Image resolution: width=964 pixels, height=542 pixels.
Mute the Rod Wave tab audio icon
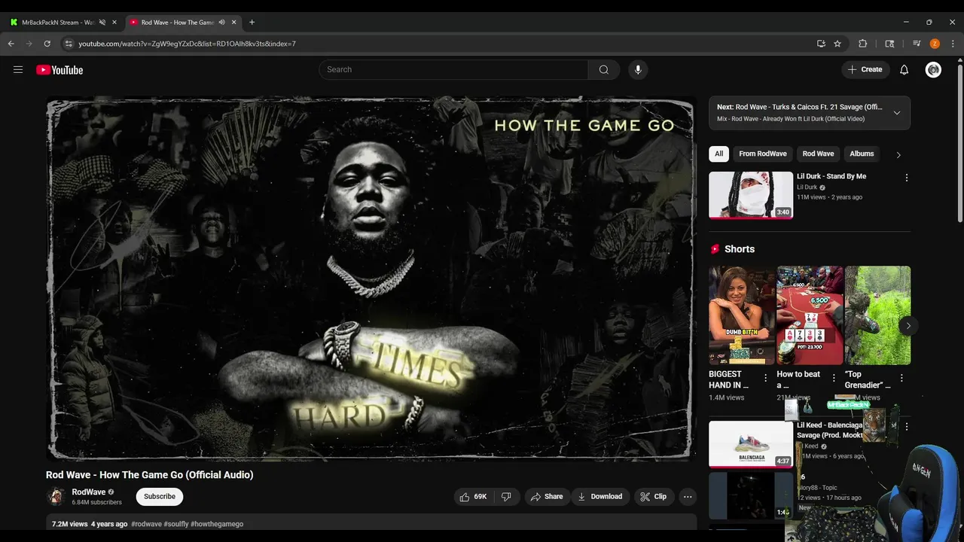(221, 23)
